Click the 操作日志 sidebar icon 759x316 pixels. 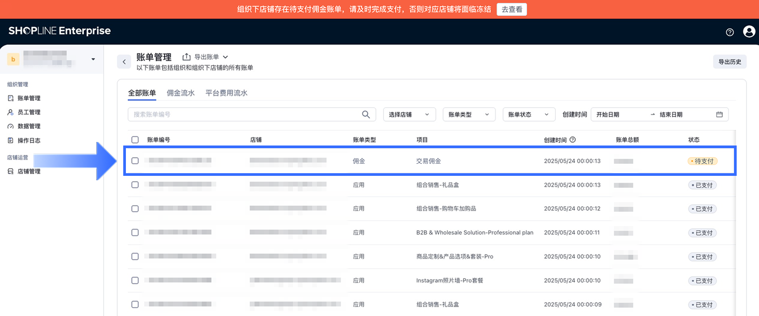pyautogui.click(x=10, y=140)
